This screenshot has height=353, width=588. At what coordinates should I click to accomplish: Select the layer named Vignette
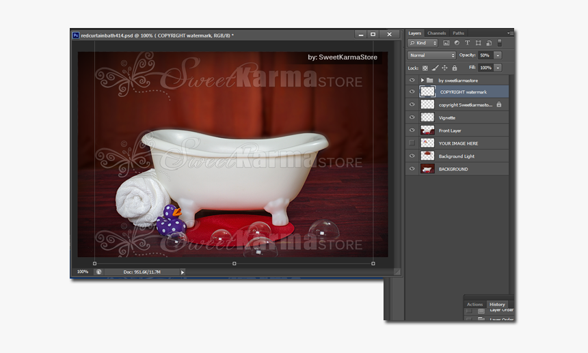click(x=447, y=117)
